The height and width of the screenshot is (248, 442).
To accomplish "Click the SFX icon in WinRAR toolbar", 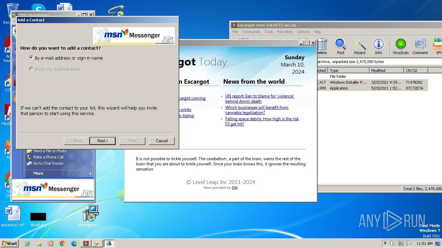I will point(439,46).
